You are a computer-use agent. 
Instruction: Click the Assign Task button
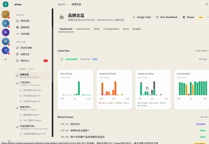pyautogui.click(x=142, y=17)
